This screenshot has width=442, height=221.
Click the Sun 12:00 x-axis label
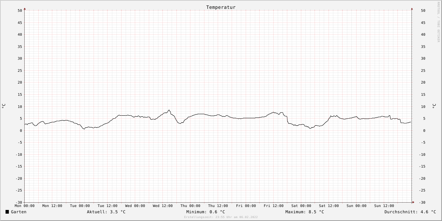(384, 206)
